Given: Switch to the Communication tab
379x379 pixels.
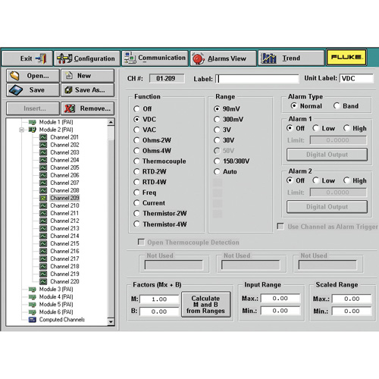Looking at the screenshot, I should tap(155, 58).
